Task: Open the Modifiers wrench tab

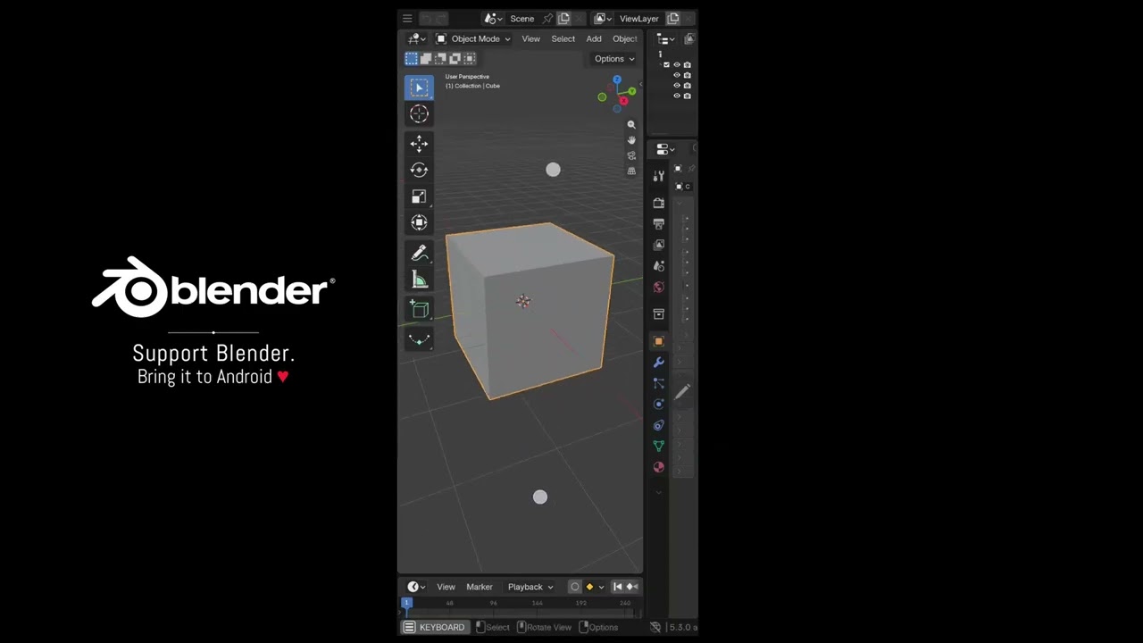Action: (659, 363)
